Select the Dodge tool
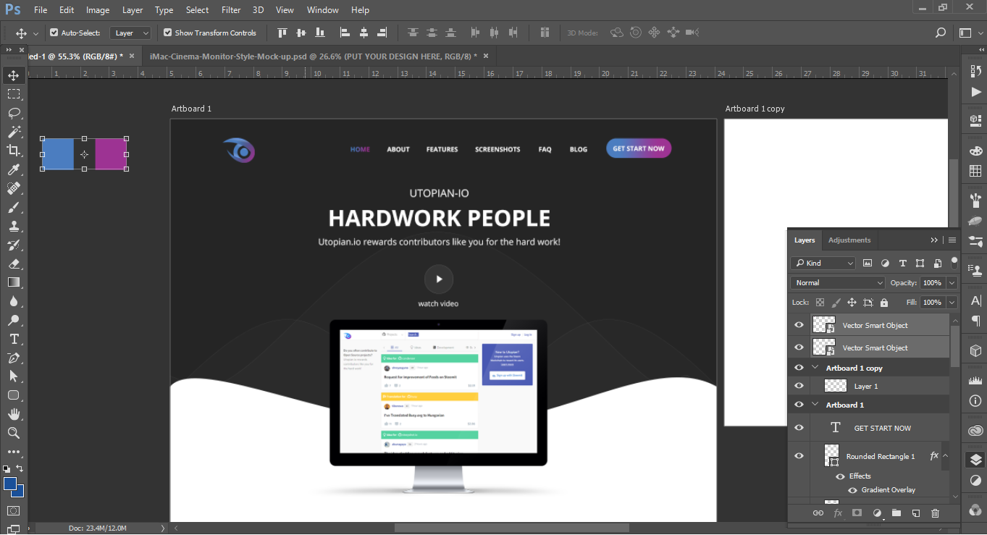This screenshot has width=987, height=535. 14,320
